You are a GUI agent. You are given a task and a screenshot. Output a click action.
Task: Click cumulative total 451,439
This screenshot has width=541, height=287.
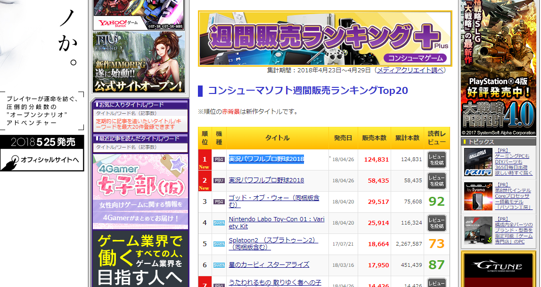point(411,264)
